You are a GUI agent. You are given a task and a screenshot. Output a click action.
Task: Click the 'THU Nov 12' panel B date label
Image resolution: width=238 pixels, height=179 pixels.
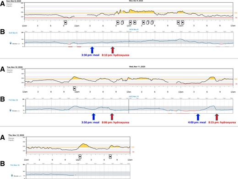point(15,165)
